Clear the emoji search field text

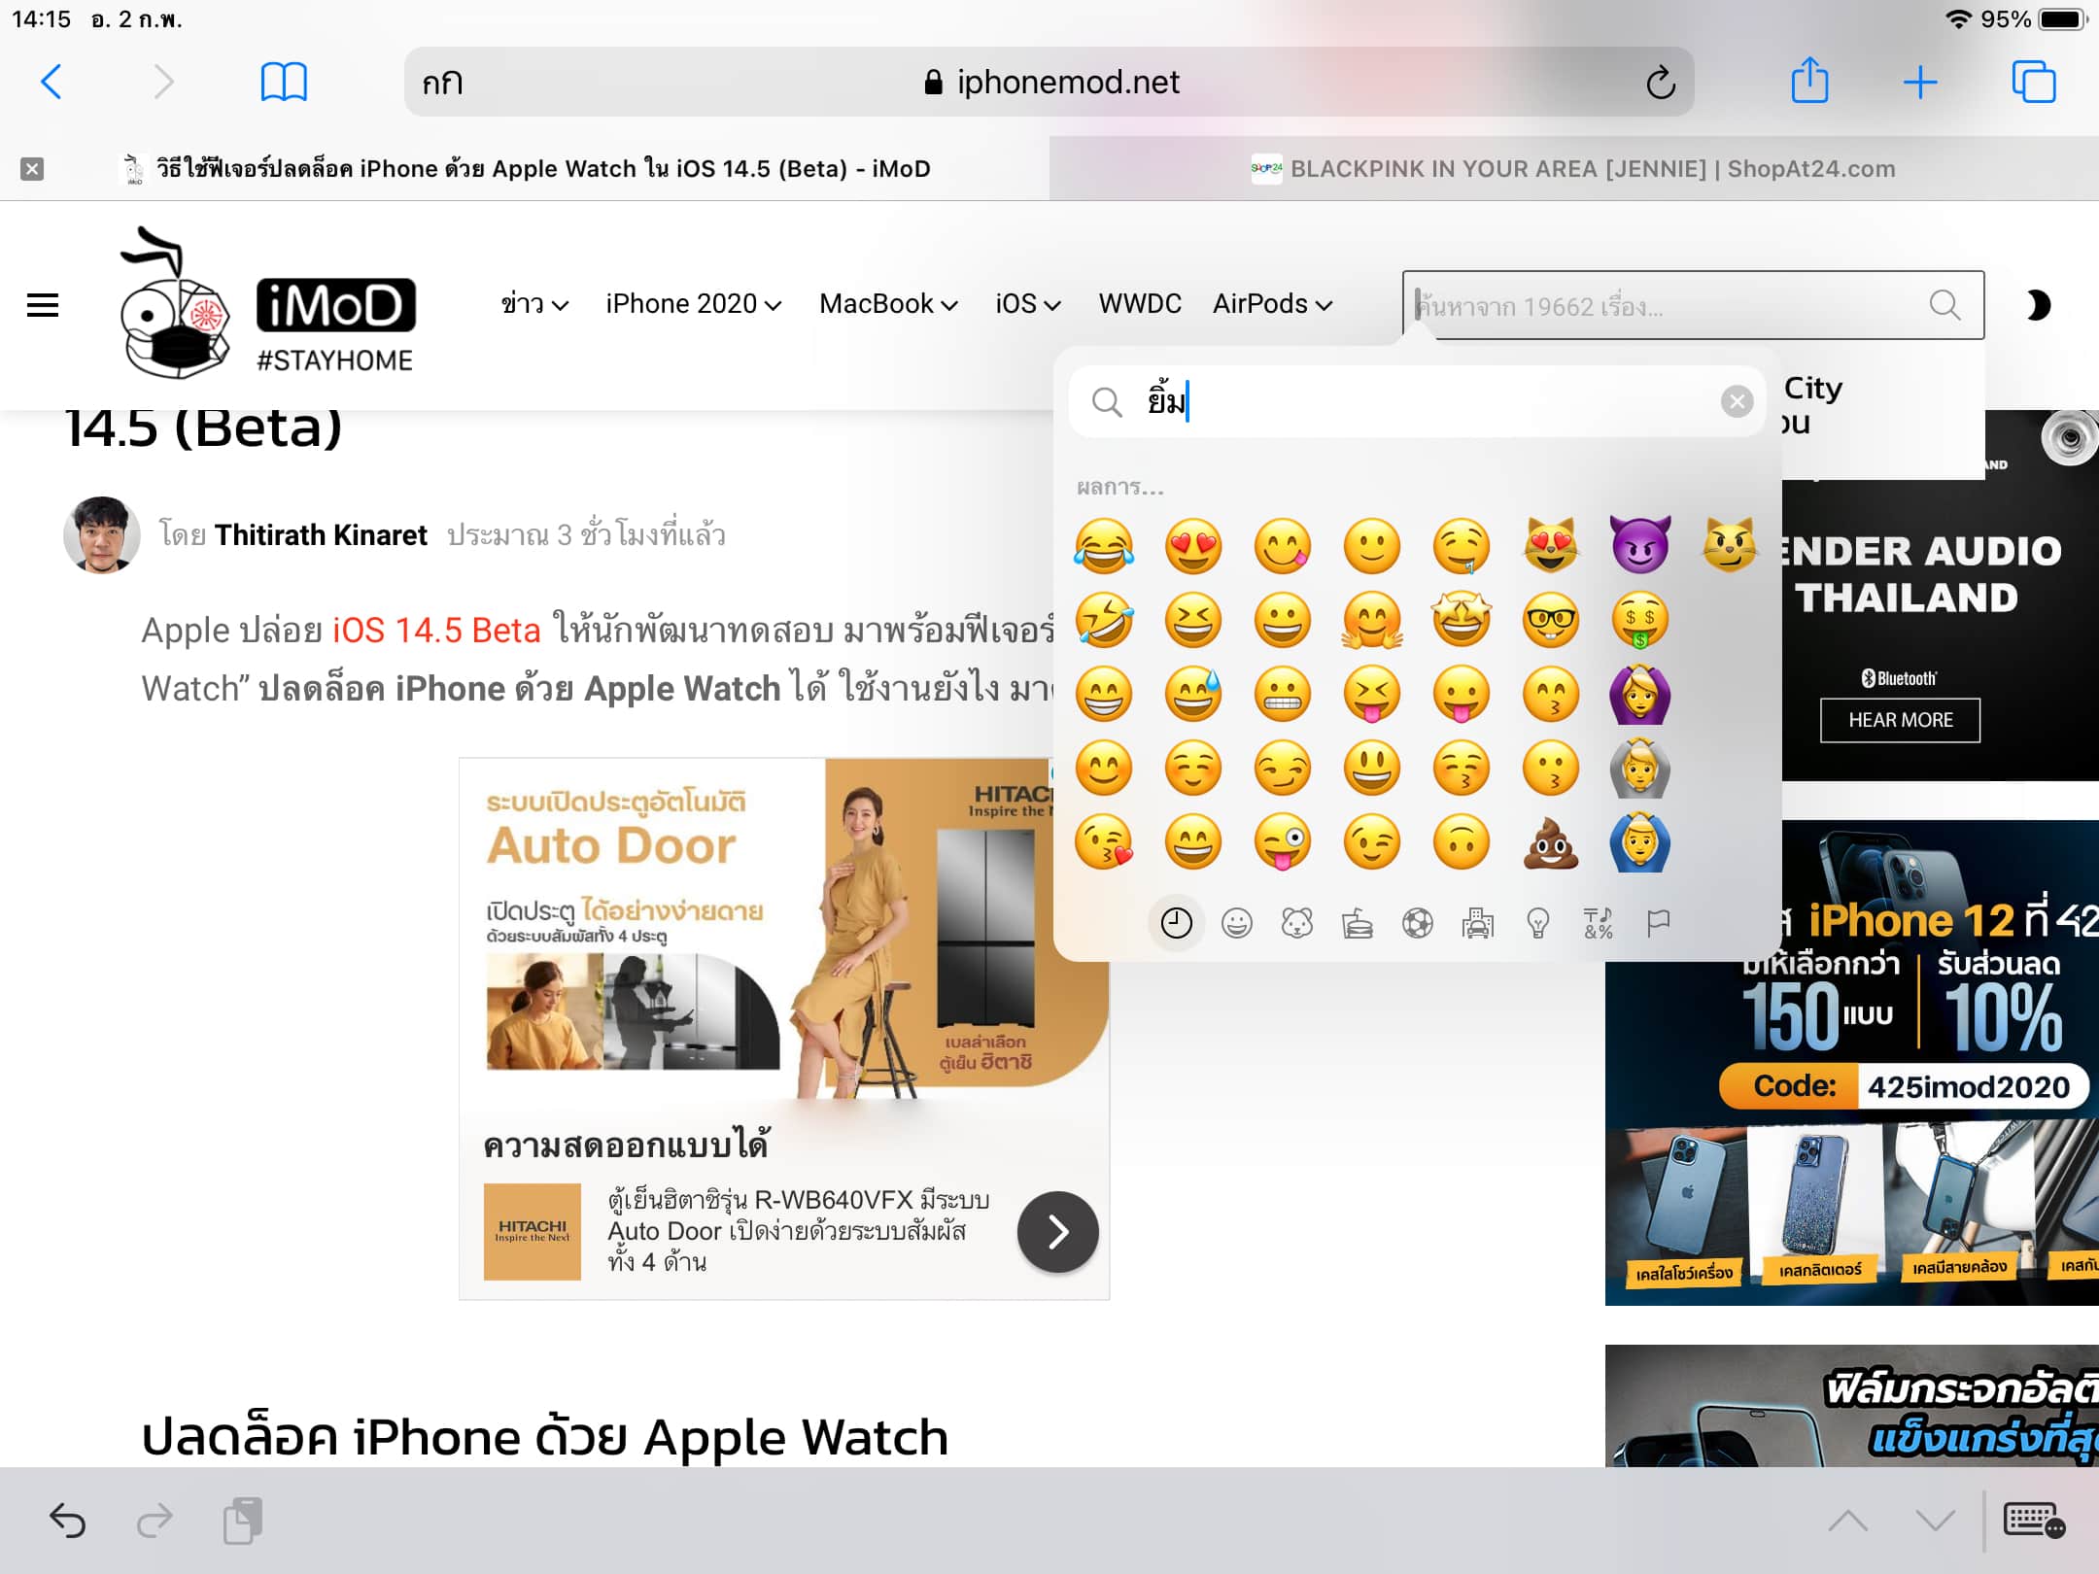[1736, 401]
